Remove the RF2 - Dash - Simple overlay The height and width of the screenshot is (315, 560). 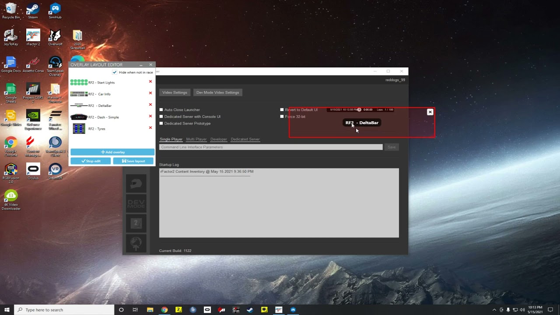coord(150,116)
